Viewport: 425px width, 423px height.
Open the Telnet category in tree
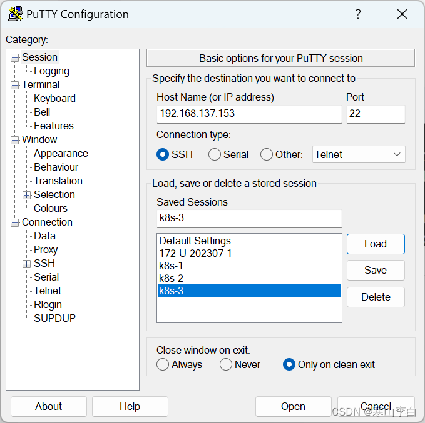click(48, 291)
